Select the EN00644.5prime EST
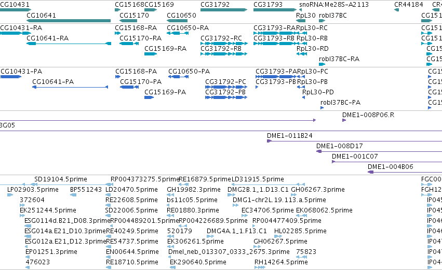 [x=108, y=257]
